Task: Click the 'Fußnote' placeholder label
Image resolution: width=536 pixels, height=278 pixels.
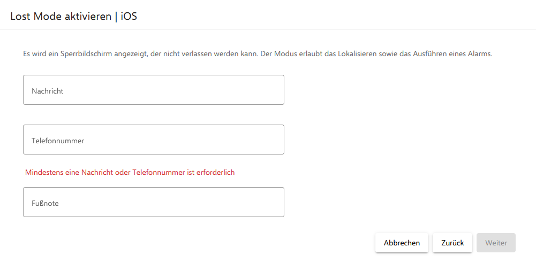Action: (x=45, y=204)
